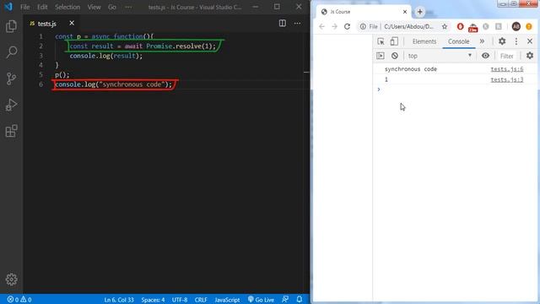Open notifications bell in status bar

click(x=300, y=300)
